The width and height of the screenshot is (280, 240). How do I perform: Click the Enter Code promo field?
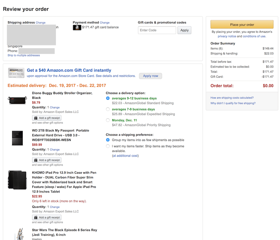pos(157,30)
